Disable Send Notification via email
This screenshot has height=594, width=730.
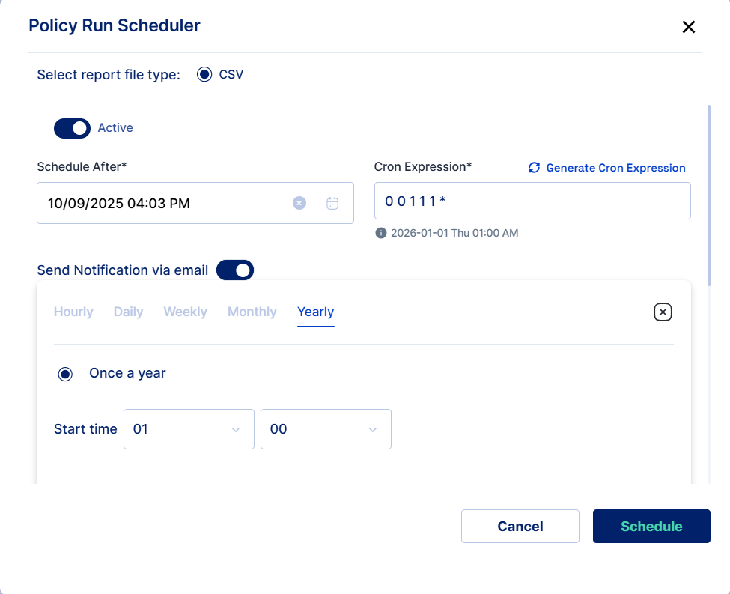point(235,270)
